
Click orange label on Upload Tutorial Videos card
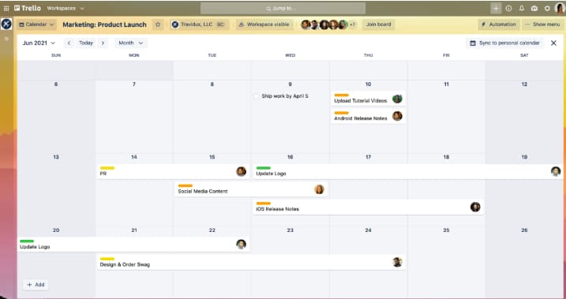pyautogui.click(x=341, y=95)
